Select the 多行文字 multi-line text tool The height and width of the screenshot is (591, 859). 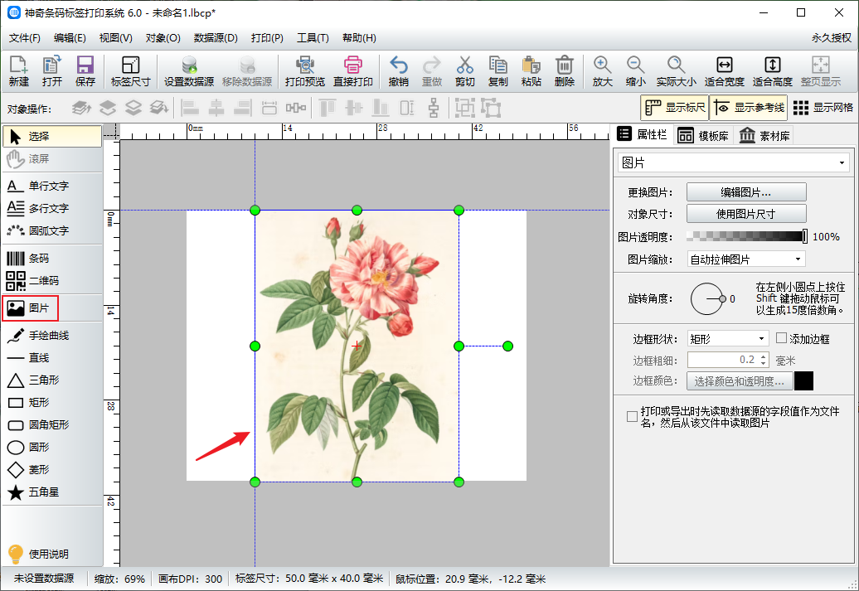click(x=52, y=208)
